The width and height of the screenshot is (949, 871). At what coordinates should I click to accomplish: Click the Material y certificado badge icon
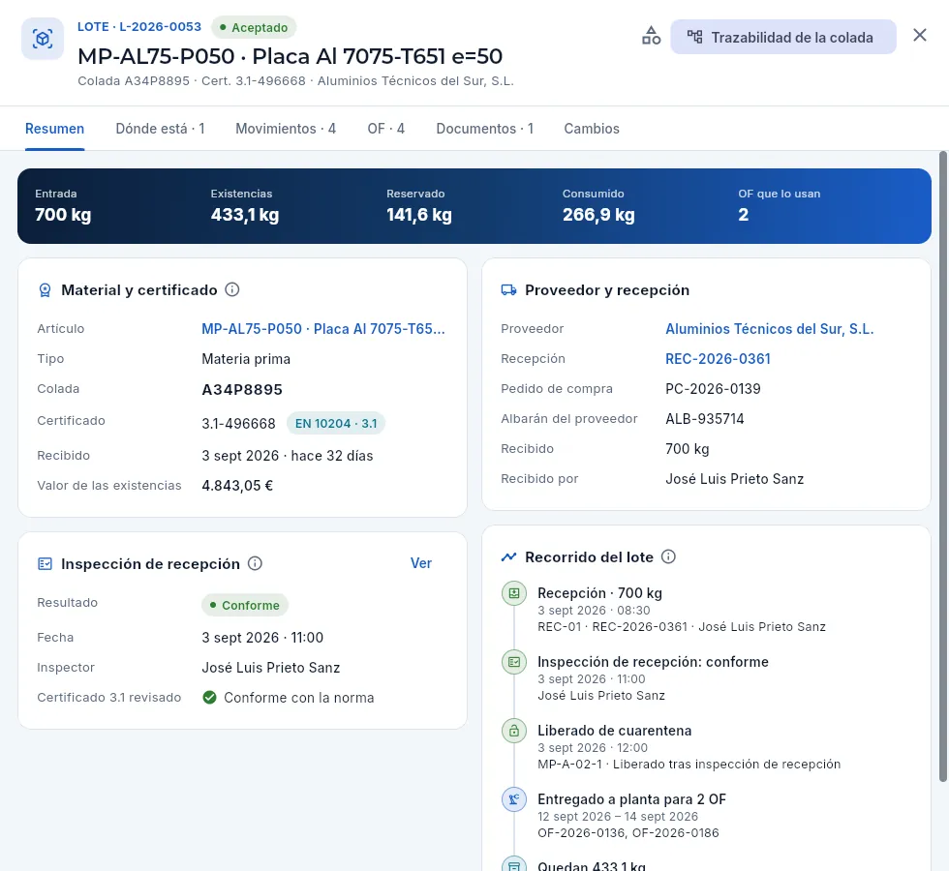(45, 290)
